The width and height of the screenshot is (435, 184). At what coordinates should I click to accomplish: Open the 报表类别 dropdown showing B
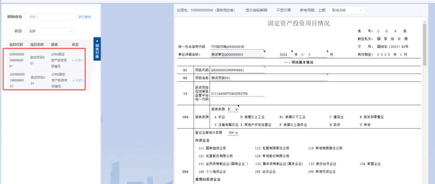pos(233,110)
